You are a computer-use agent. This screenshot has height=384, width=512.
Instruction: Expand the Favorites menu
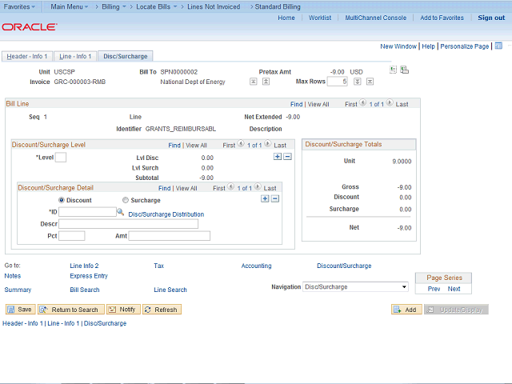(20, 6)
